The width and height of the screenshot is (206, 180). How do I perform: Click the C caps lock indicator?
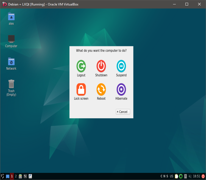[x=162, y=176]
